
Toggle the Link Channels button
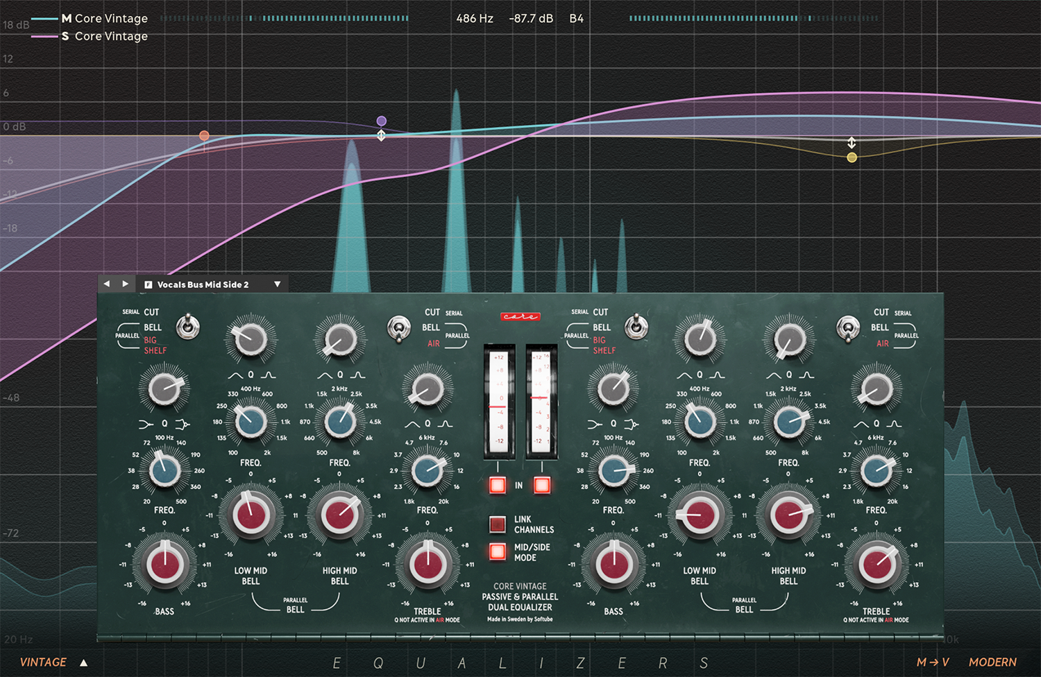(497, 524)
